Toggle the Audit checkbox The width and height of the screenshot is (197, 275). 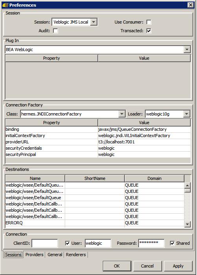[56, 31]
